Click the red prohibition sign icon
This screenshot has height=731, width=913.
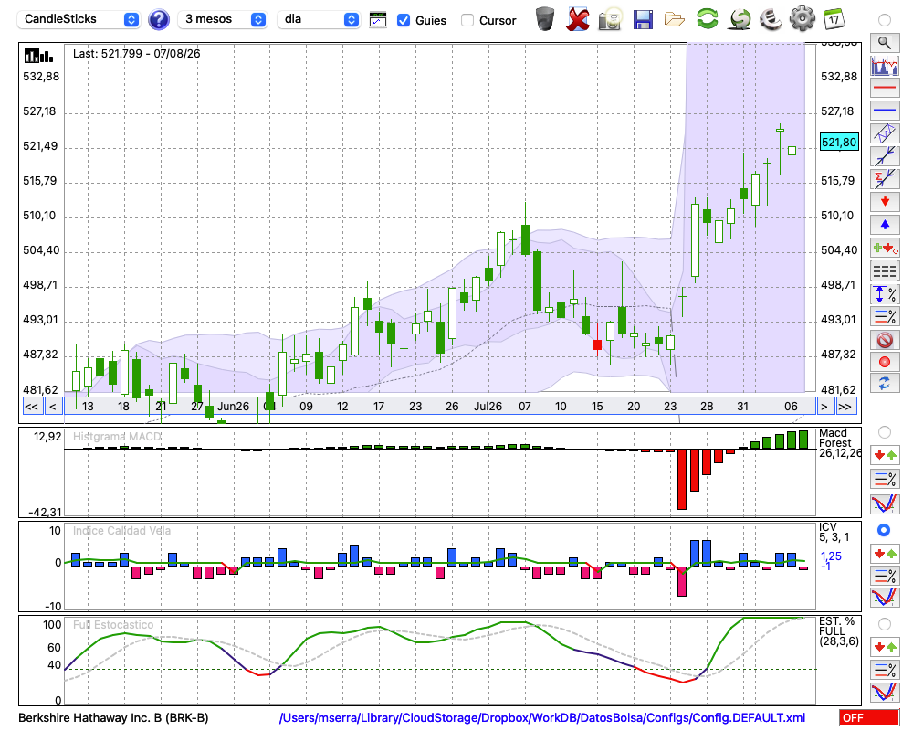click(885, 339)
